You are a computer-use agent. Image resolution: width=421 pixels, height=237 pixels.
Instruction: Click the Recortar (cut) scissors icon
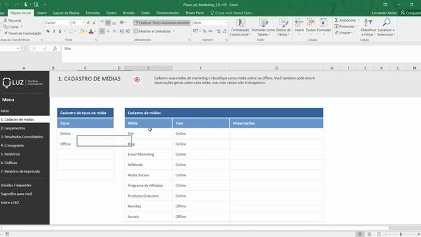(5, 20)
